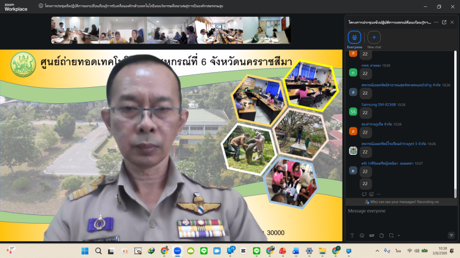The width and height of the screenshot is (460, 258).
Task: Open more actions for the last message
Action: 378,194
